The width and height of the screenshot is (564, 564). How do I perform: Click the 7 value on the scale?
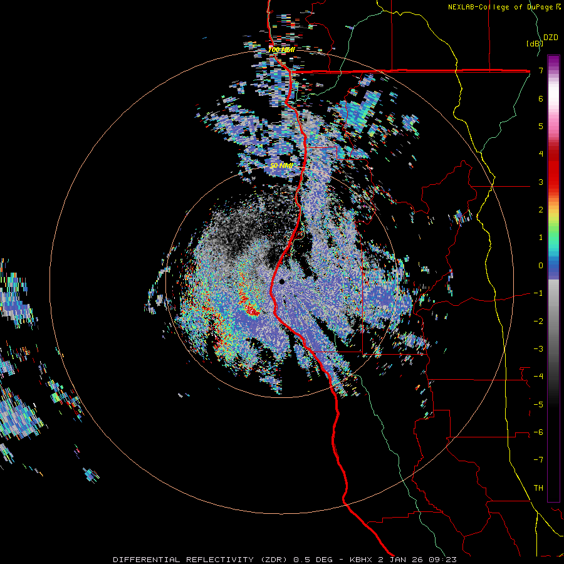541,70
